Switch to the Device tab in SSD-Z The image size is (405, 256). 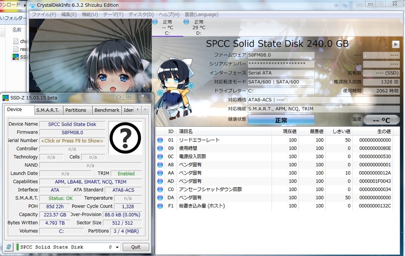[19, 110]
